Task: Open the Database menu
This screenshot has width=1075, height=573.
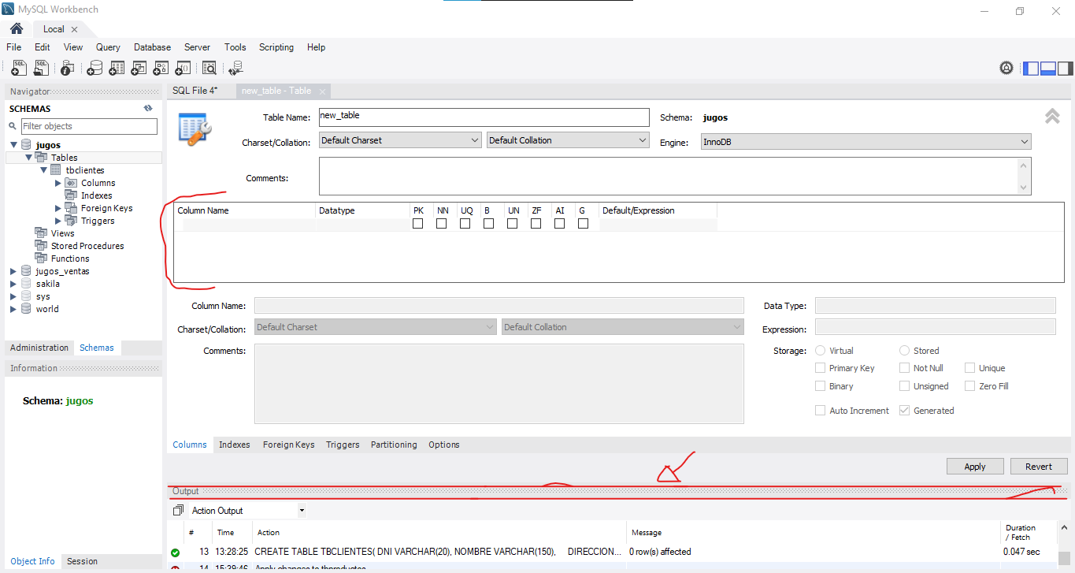Action: [x=152, y=47]
